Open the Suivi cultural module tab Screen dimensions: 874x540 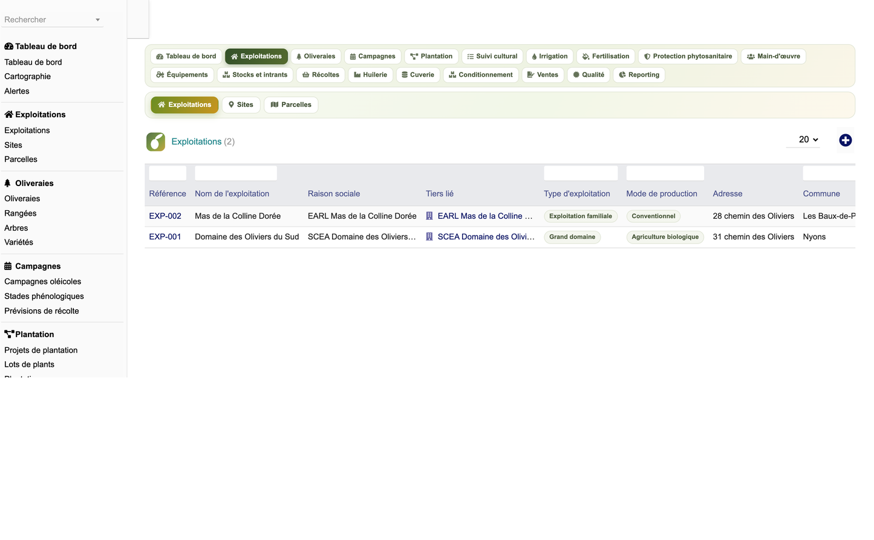pos(492,56)
